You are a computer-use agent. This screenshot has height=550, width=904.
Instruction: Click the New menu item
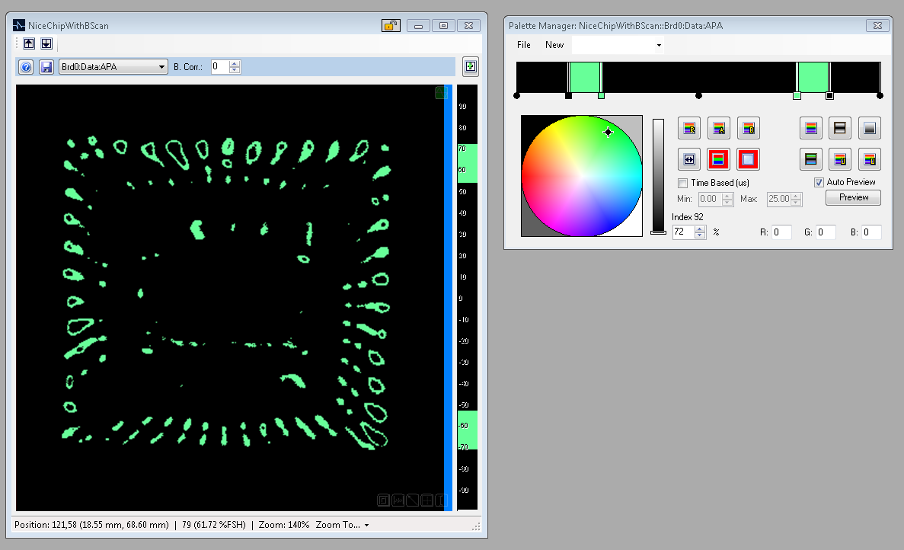554,45
